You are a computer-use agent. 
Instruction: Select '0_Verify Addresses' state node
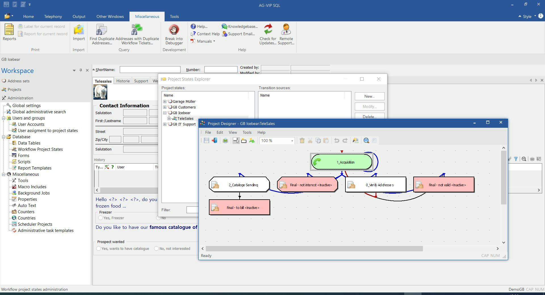pos(376,185)
